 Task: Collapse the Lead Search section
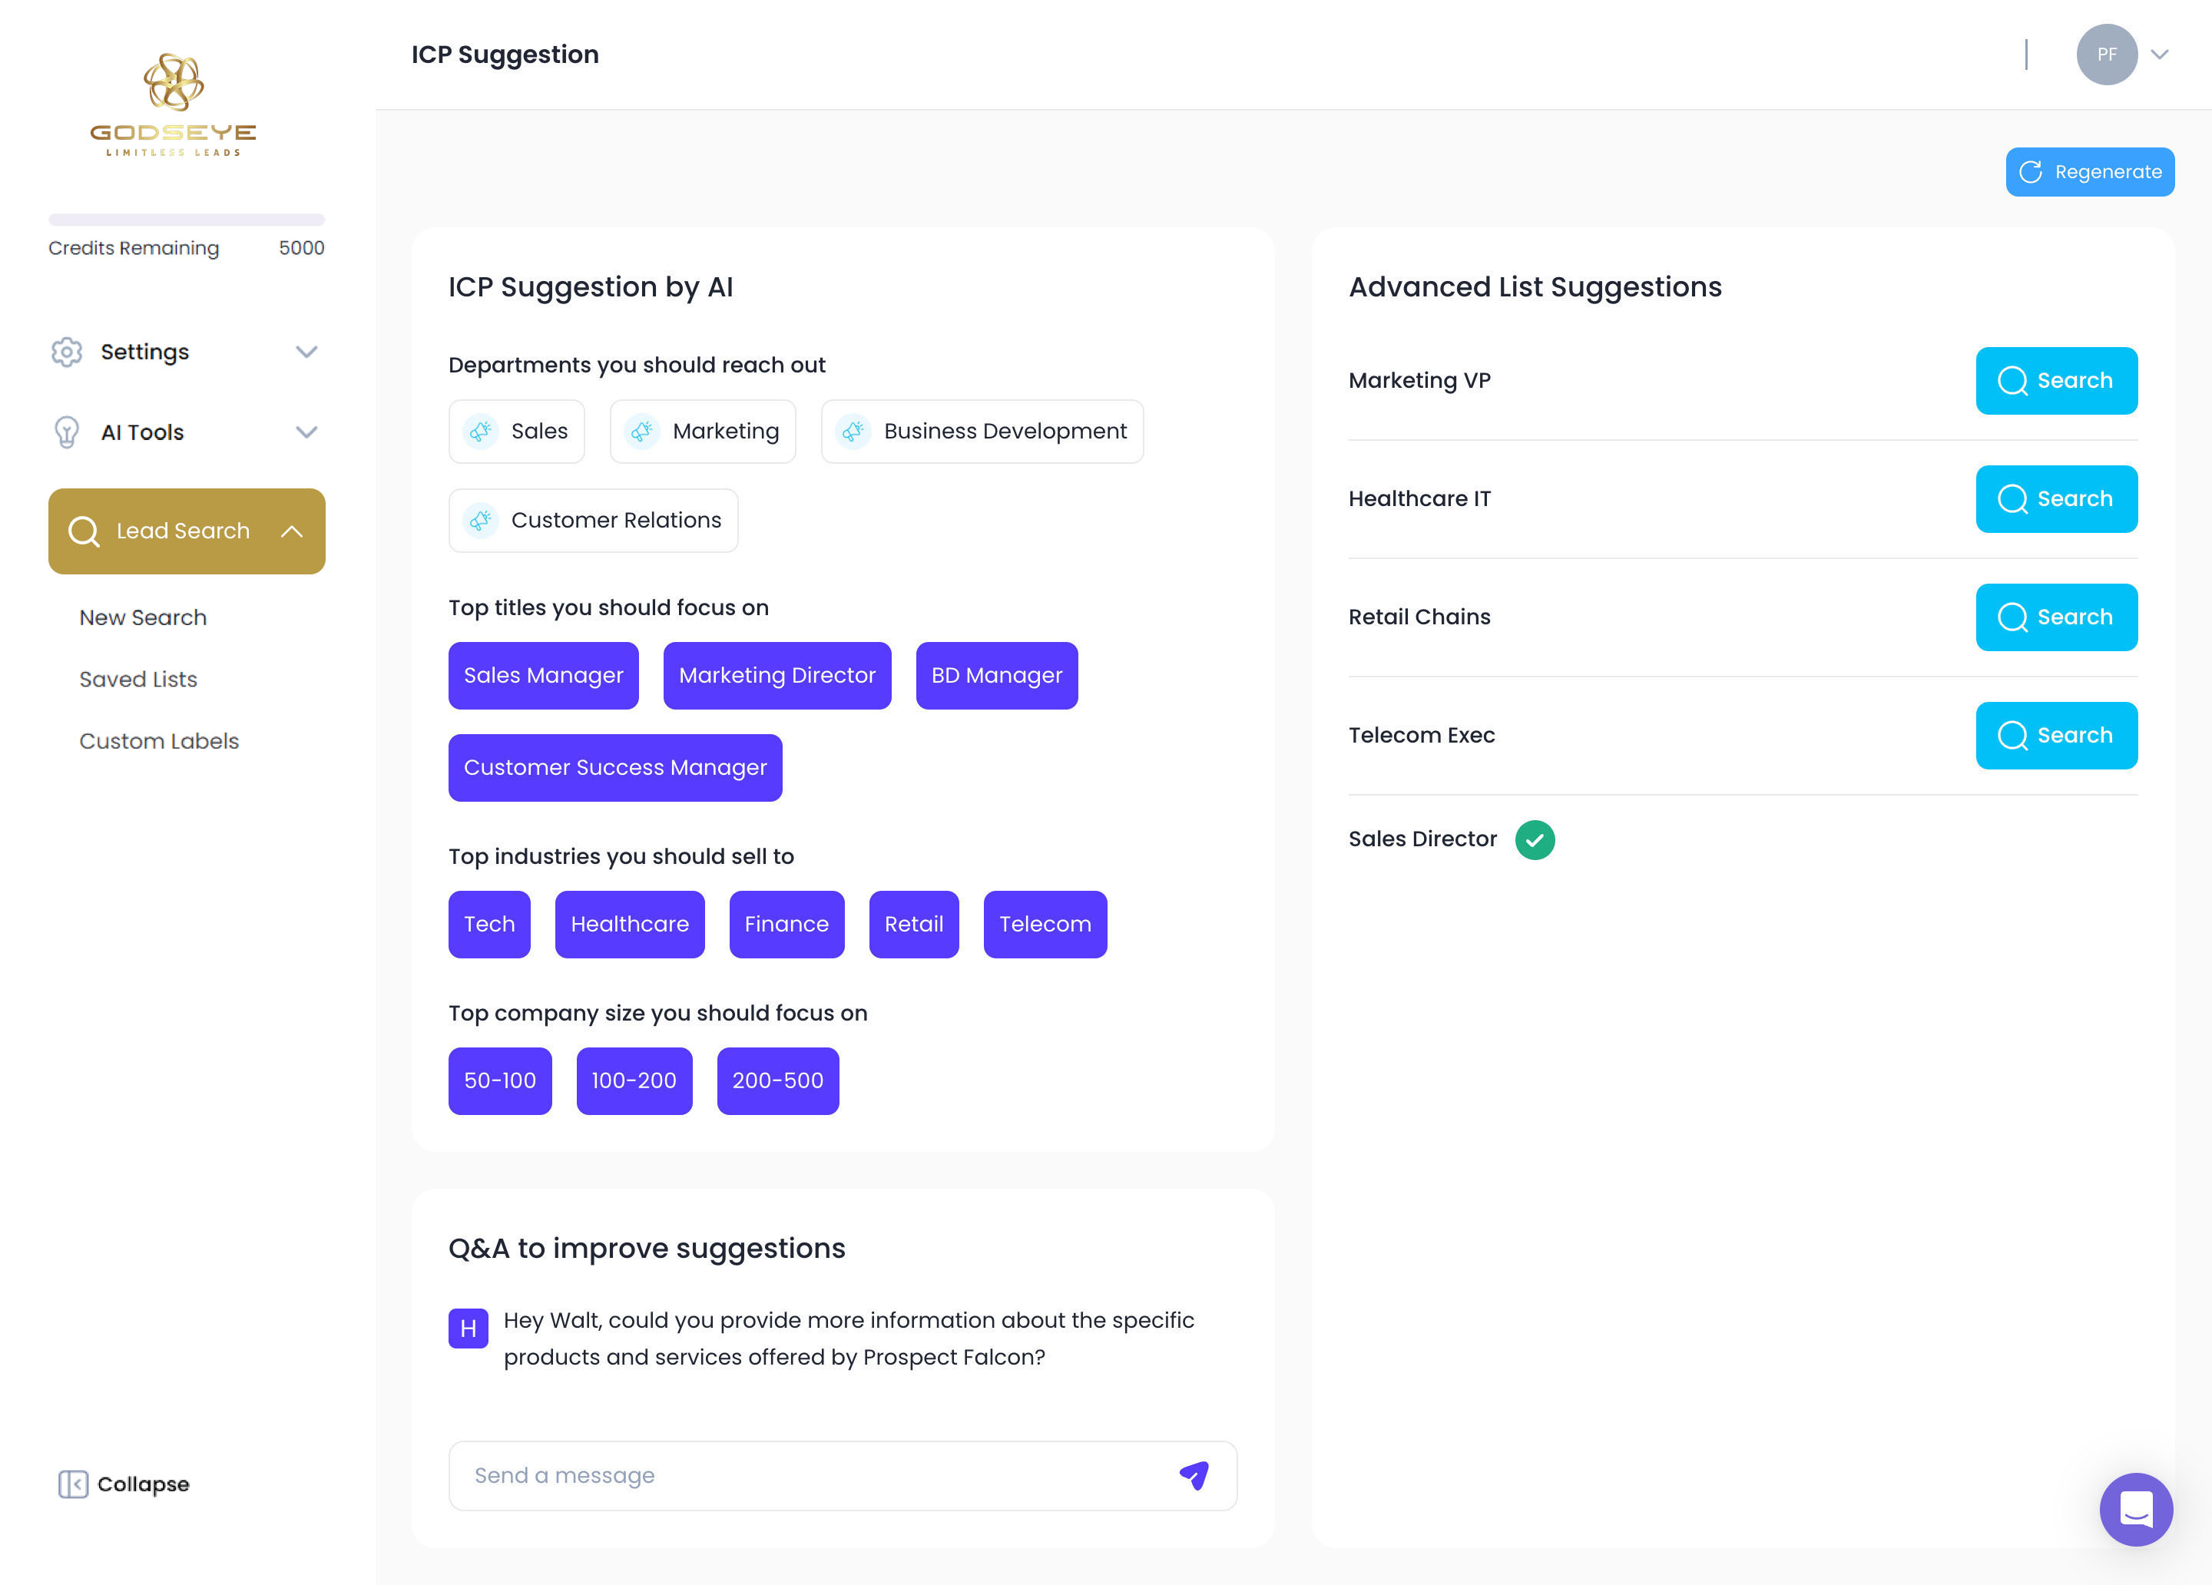click(x=292, y=531)
